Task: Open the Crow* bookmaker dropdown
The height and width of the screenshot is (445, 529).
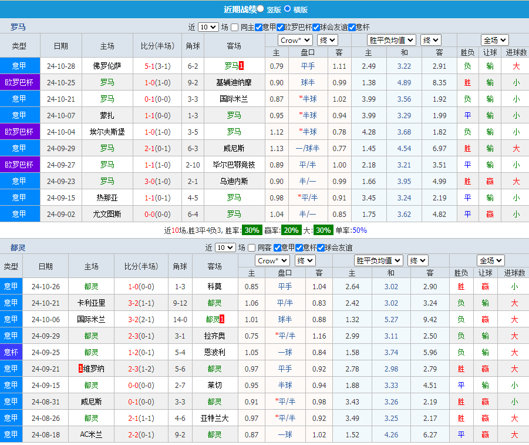Action: [295, 39]
